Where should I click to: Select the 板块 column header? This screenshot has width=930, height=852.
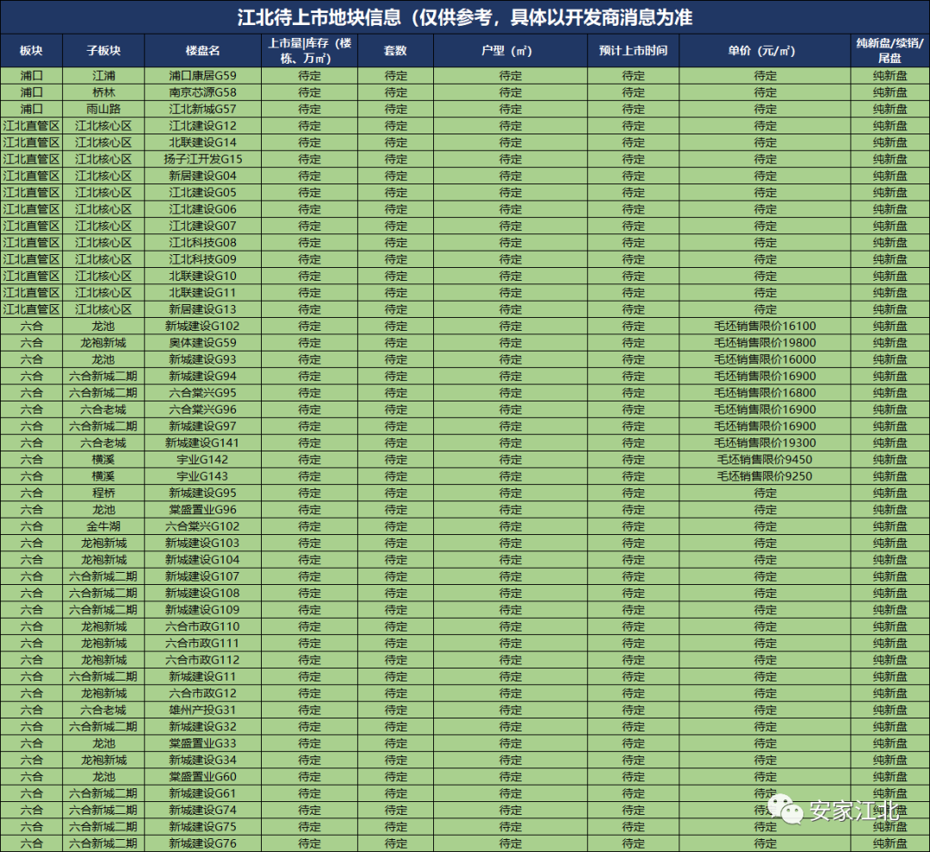pos(31,50)
